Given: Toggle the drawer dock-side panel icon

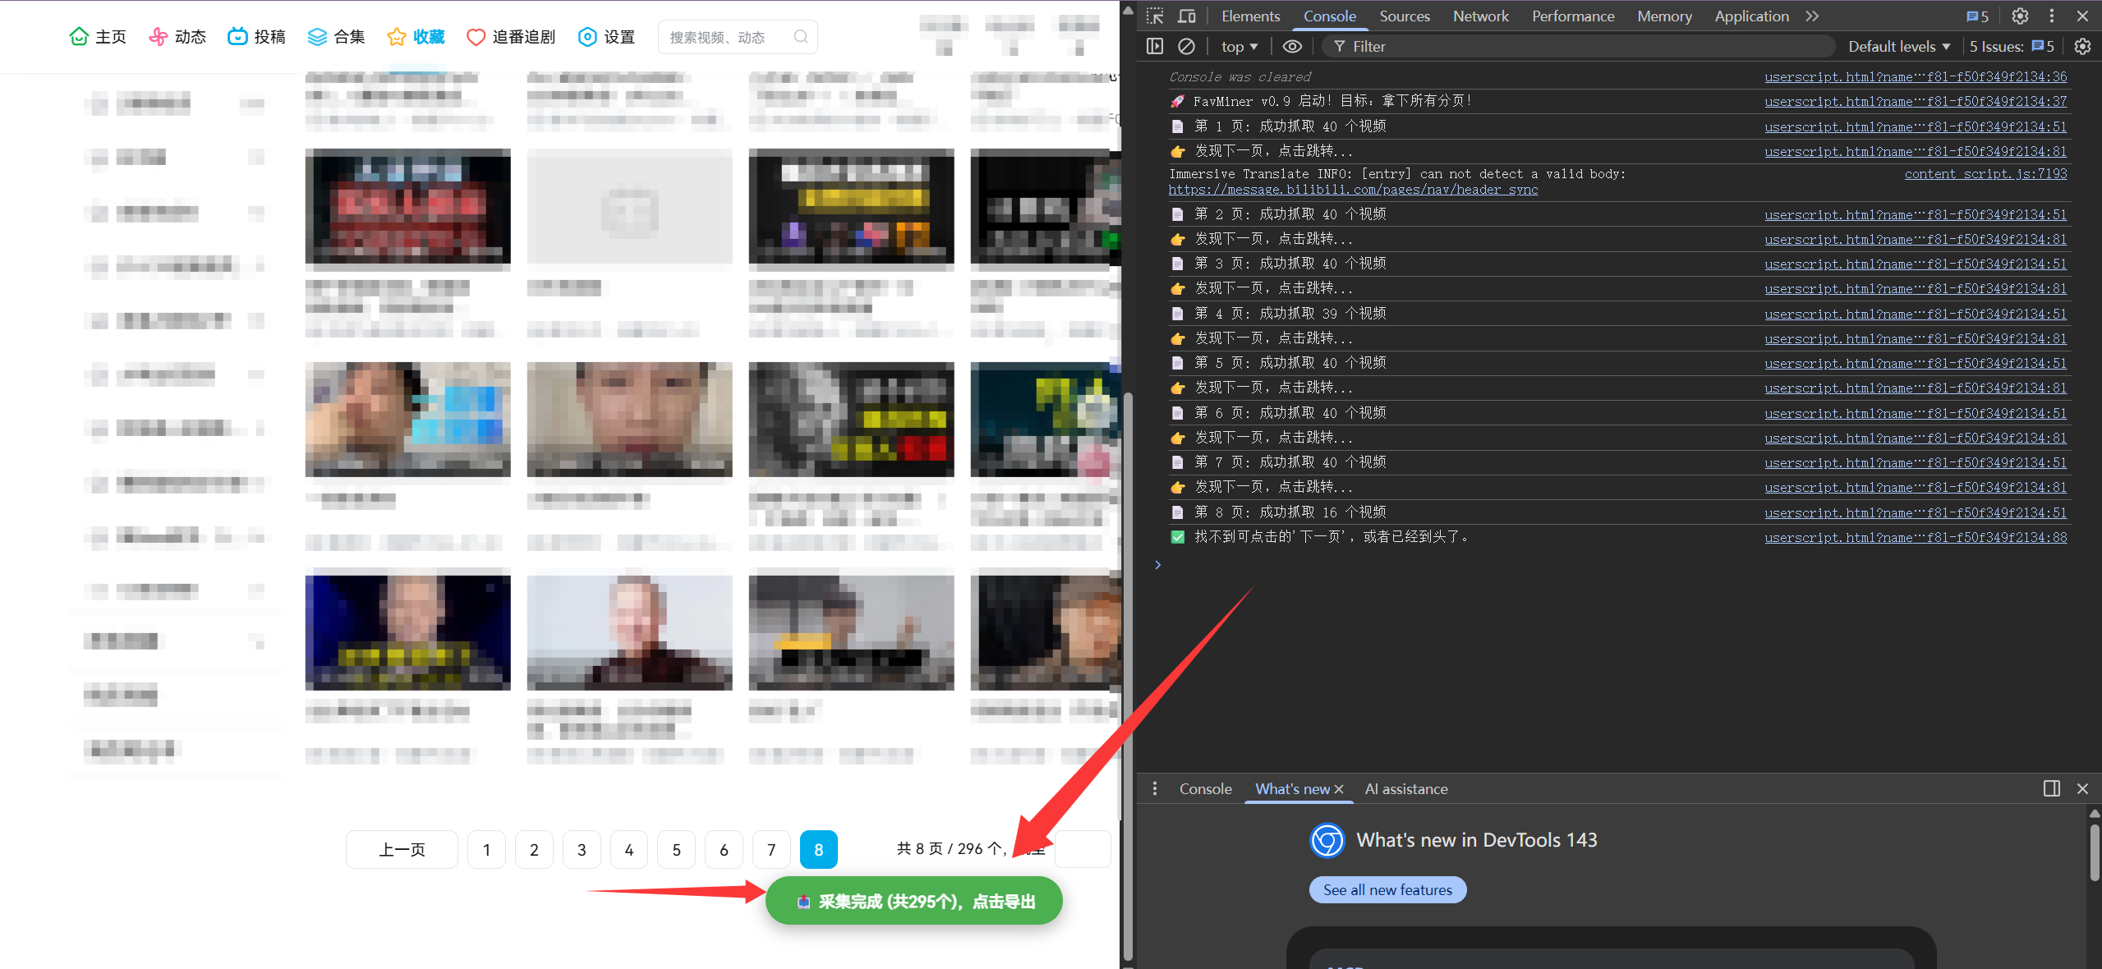Looking at the screenshot, I should pos(2051,788).
